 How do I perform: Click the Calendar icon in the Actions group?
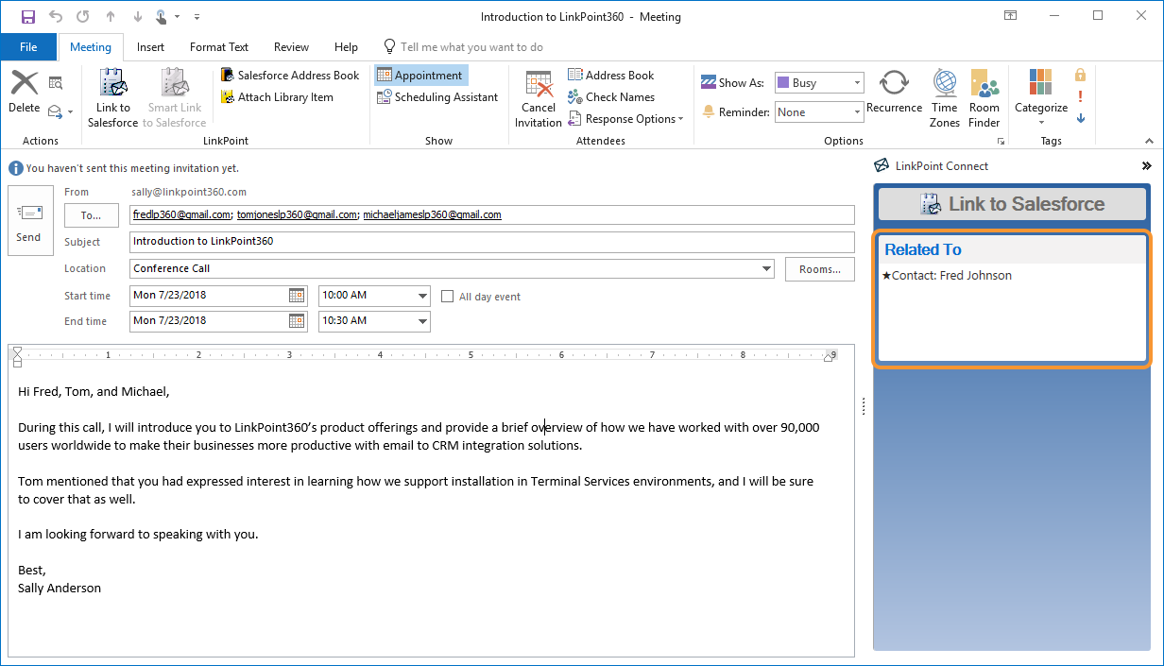56,83
